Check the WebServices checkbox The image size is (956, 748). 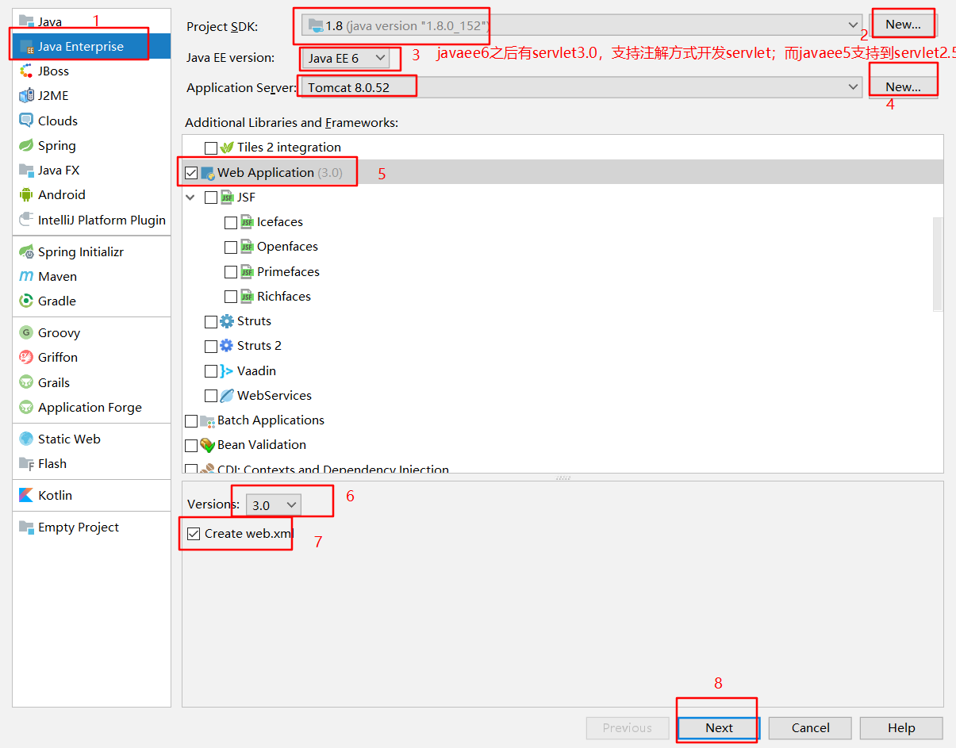(211, 396)
